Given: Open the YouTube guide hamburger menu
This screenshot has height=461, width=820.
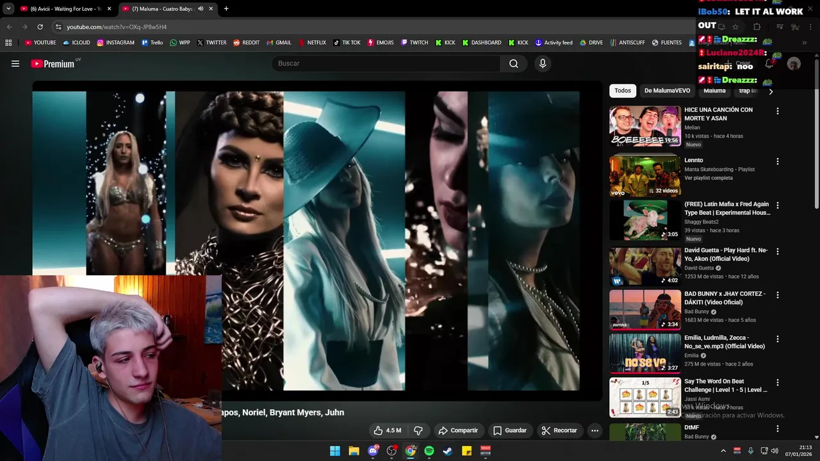Looking at the screenshot, I should click(15, 63).
